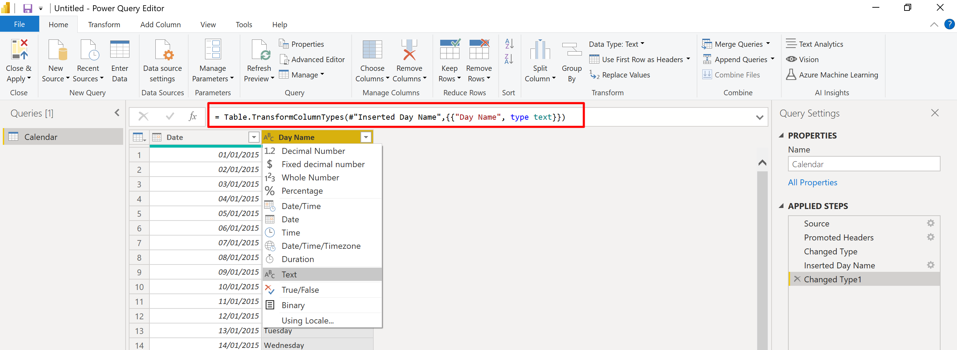Switch to the View tab
957x350 pixels.
tap(208, 24)
